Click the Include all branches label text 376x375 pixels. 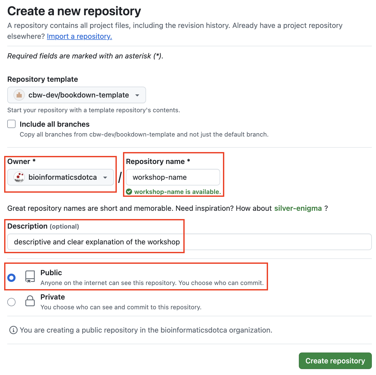coord(54,124)
